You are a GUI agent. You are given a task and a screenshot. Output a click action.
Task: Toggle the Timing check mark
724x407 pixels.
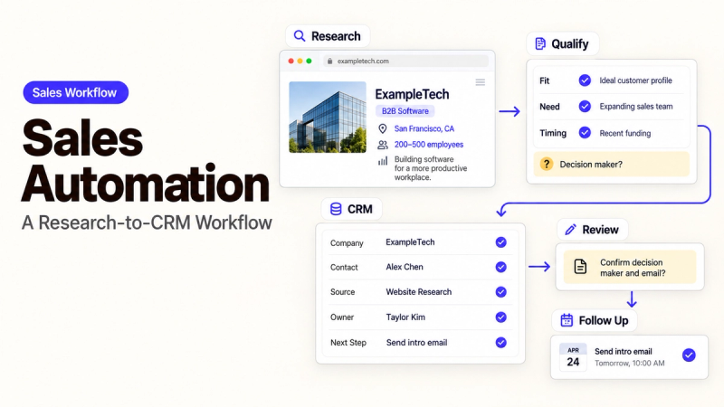click(585, 133)
